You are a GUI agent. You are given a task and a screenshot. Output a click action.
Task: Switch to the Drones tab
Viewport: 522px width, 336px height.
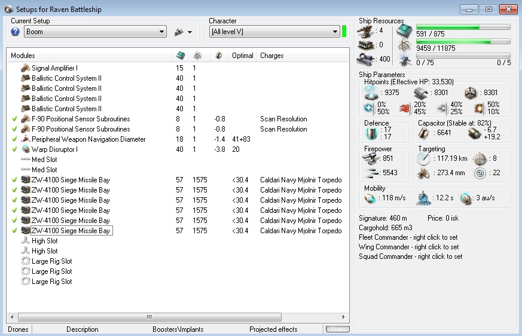(18, 329)
